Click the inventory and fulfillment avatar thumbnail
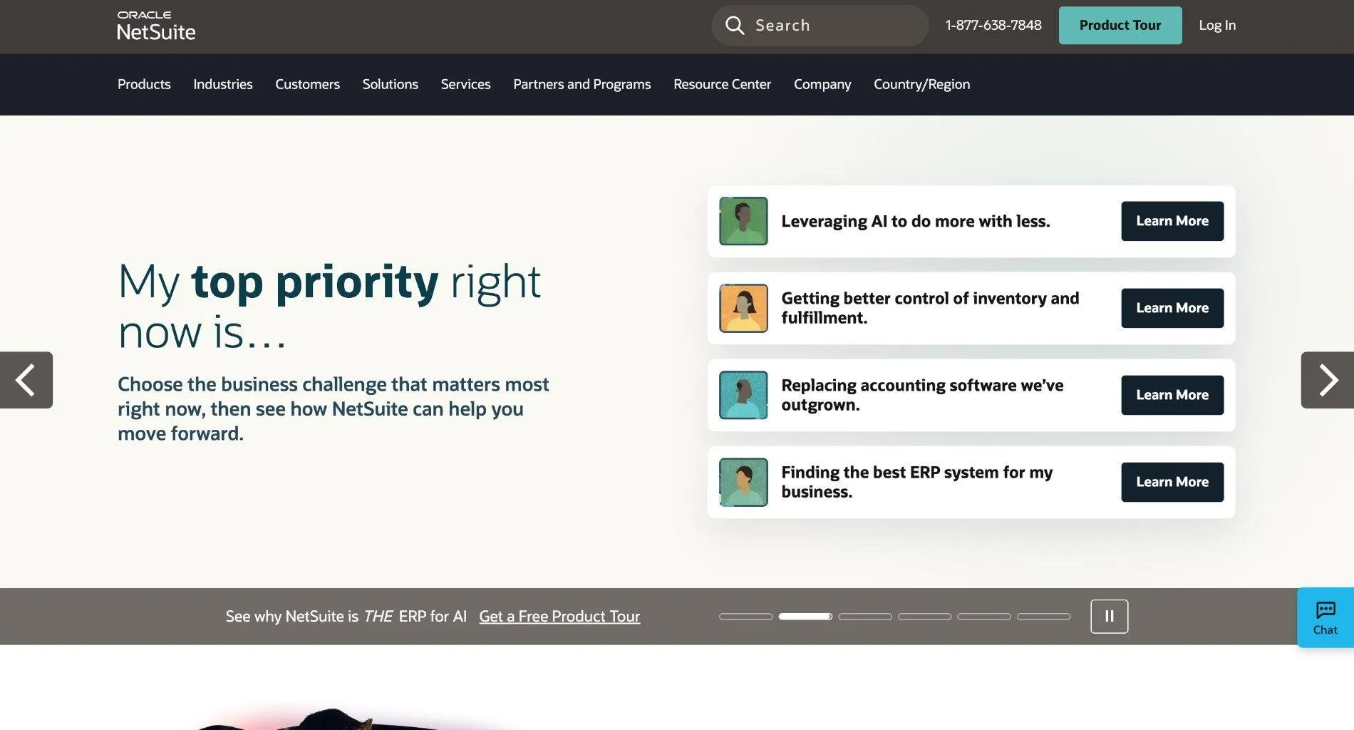This screenshot has height=730, width=1354. pos(743,308)
